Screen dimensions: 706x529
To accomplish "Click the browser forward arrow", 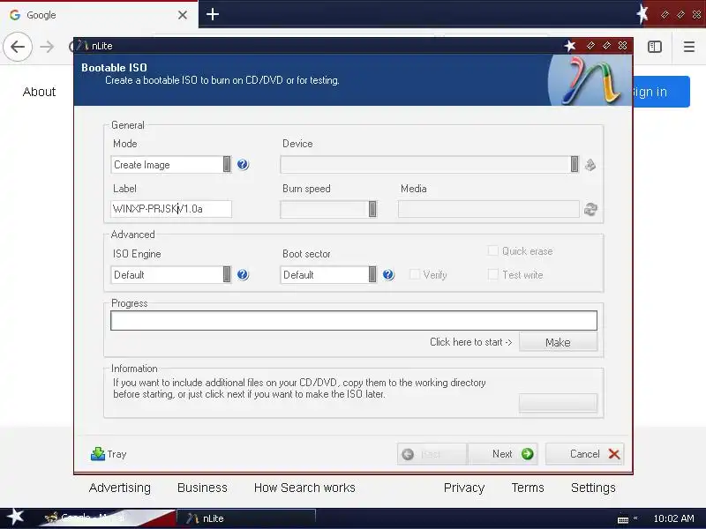I will (47, 47).
